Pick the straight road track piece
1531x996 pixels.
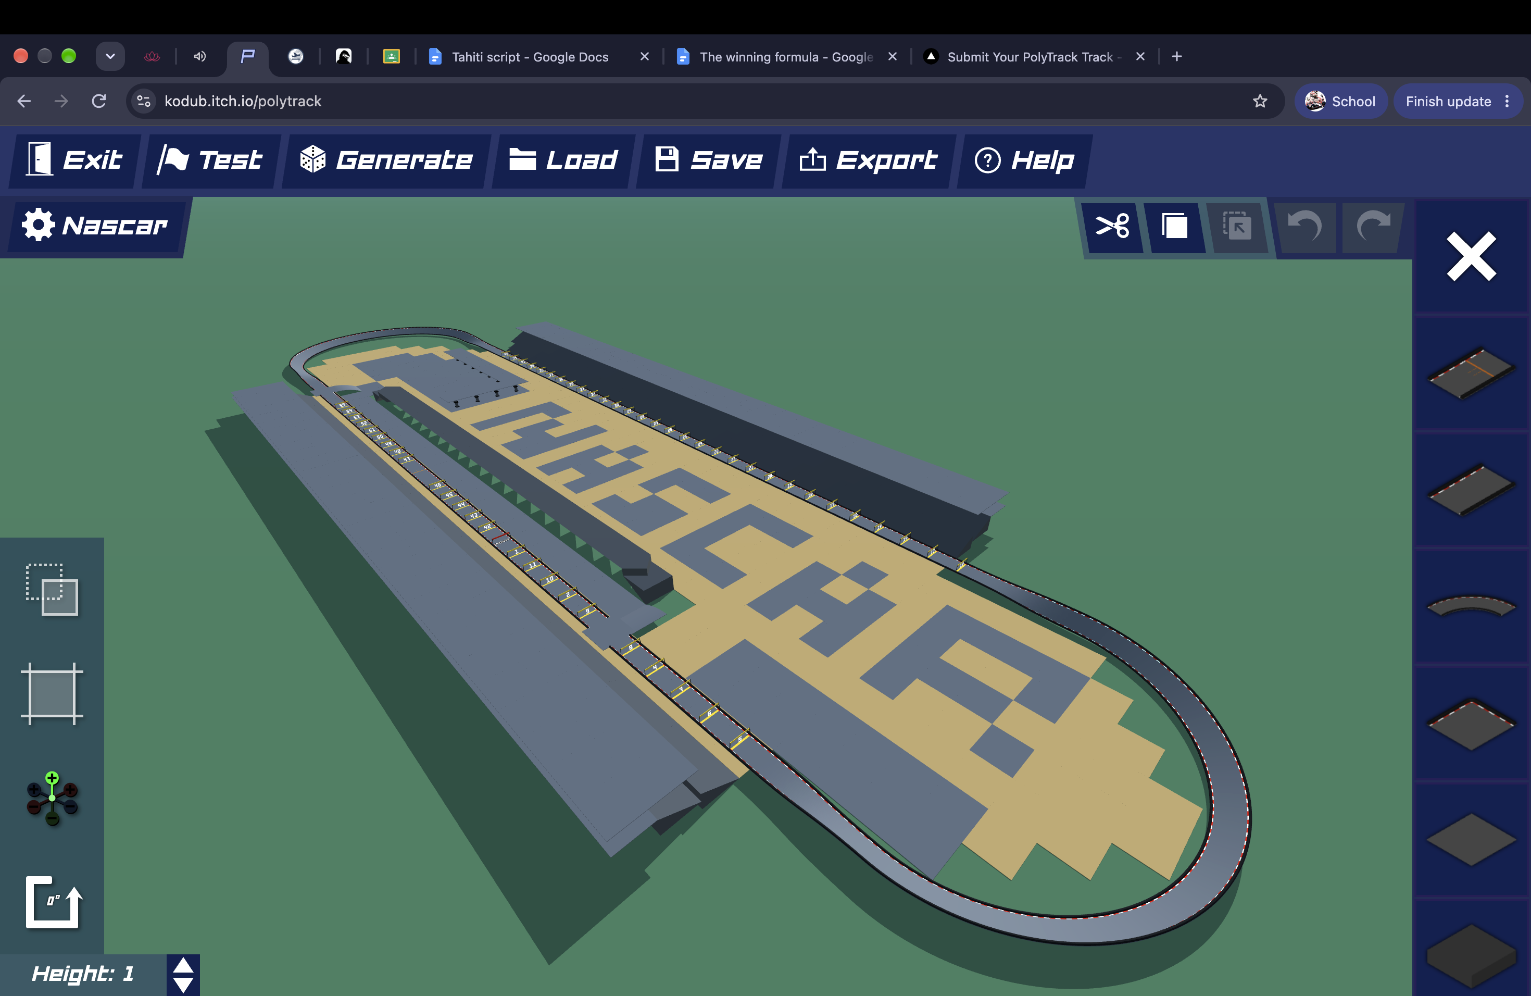(1471, 489)
